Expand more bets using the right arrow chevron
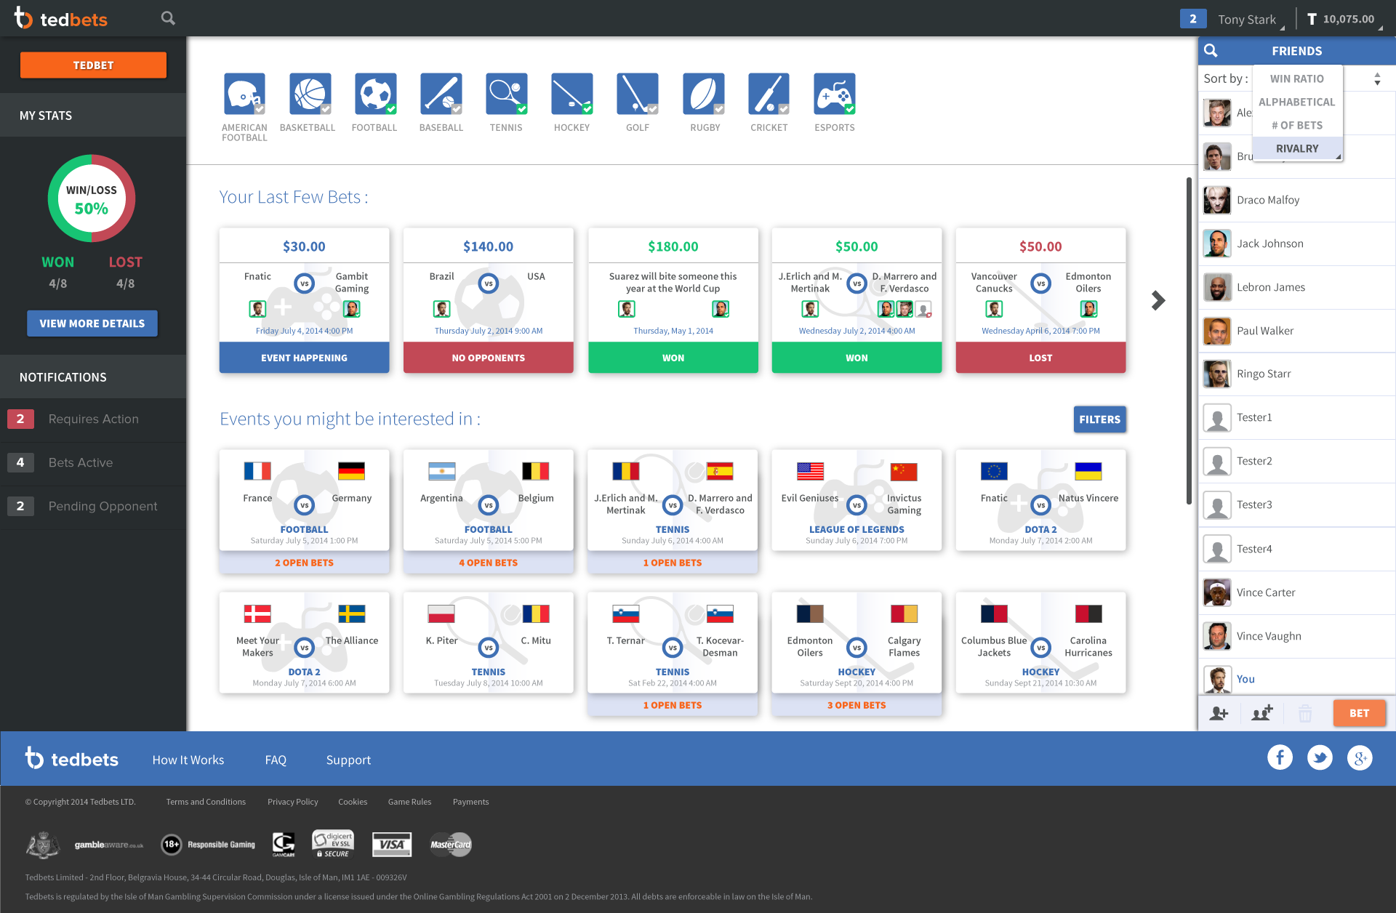1396x913 pixels. 1157,299
